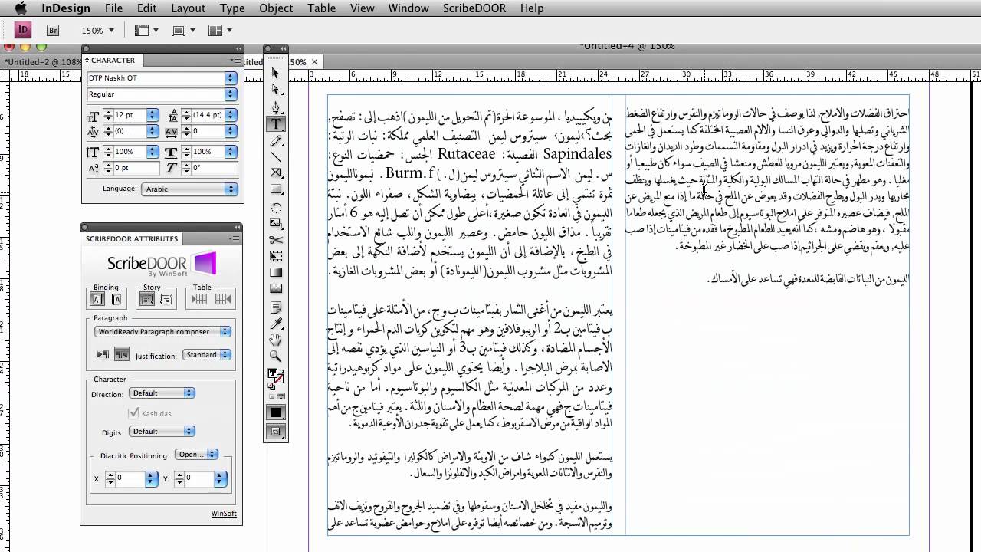Image resolution: width=981 pixels, height=552 pixels.
Task: Open the Layout menu
Action: 189,8
